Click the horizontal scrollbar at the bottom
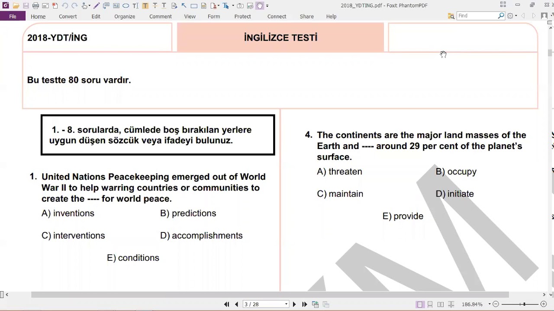This screenshot has height=311, width=554. click(x=270, y=295)
